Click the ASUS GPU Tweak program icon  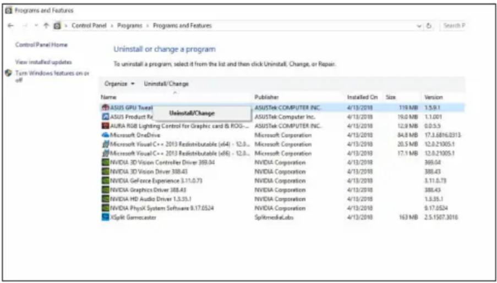coord(105,107)
